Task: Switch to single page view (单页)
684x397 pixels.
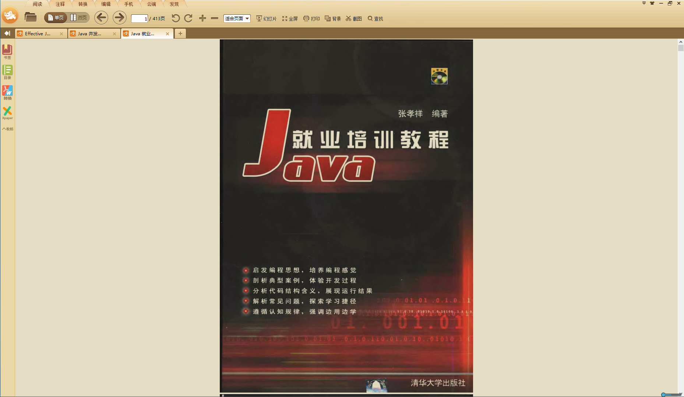Action: point(56,18)
